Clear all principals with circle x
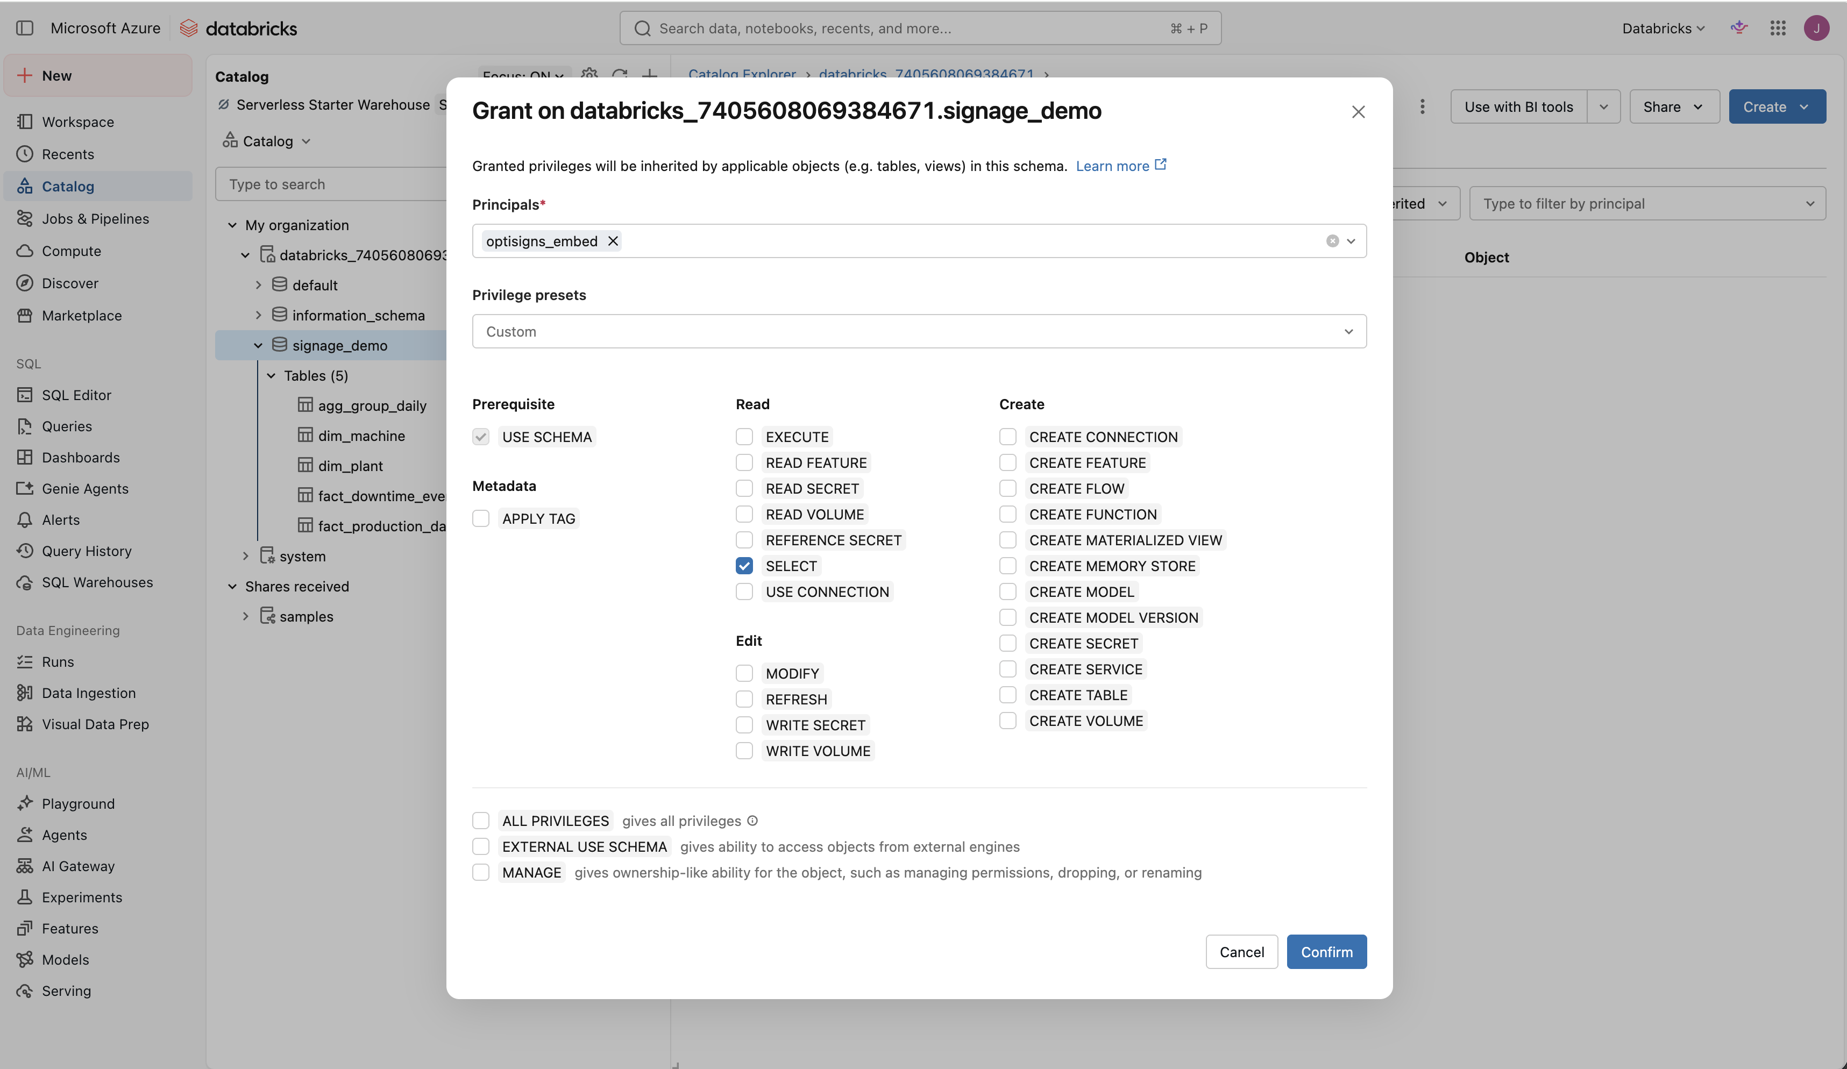The image size is (1847, 1069). (x=1332, y=241)
